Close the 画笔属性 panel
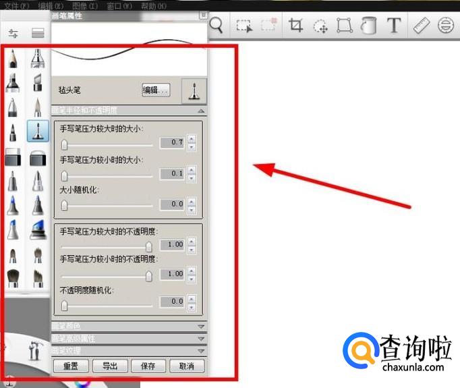The height and width of the screenshot is (388, 460). pyautogui.click(x=203, y=16)
